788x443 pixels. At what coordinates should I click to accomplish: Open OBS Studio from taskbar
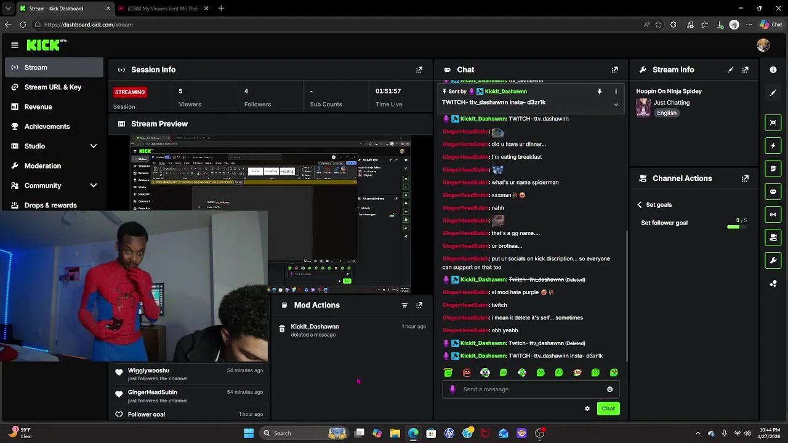(x=540, y=433)
